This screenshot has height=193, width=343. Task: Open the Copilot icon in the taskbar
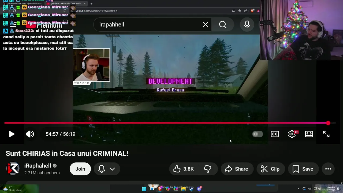(167, 189)
